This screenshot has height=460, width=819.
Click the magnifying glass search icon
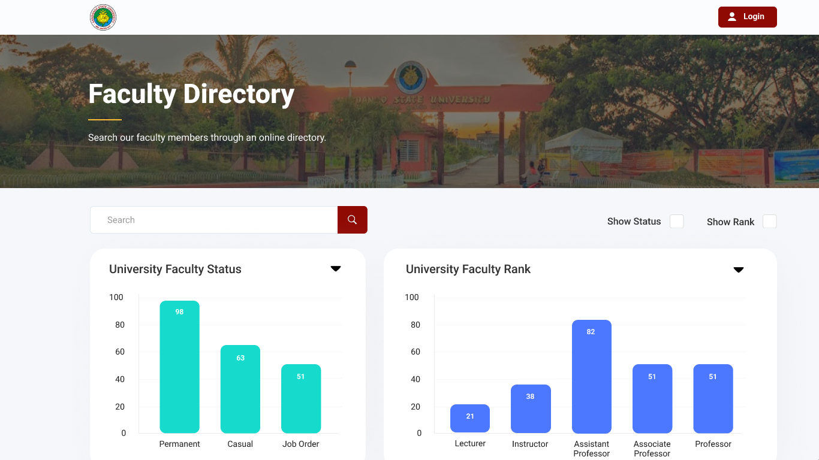point(353,220)
